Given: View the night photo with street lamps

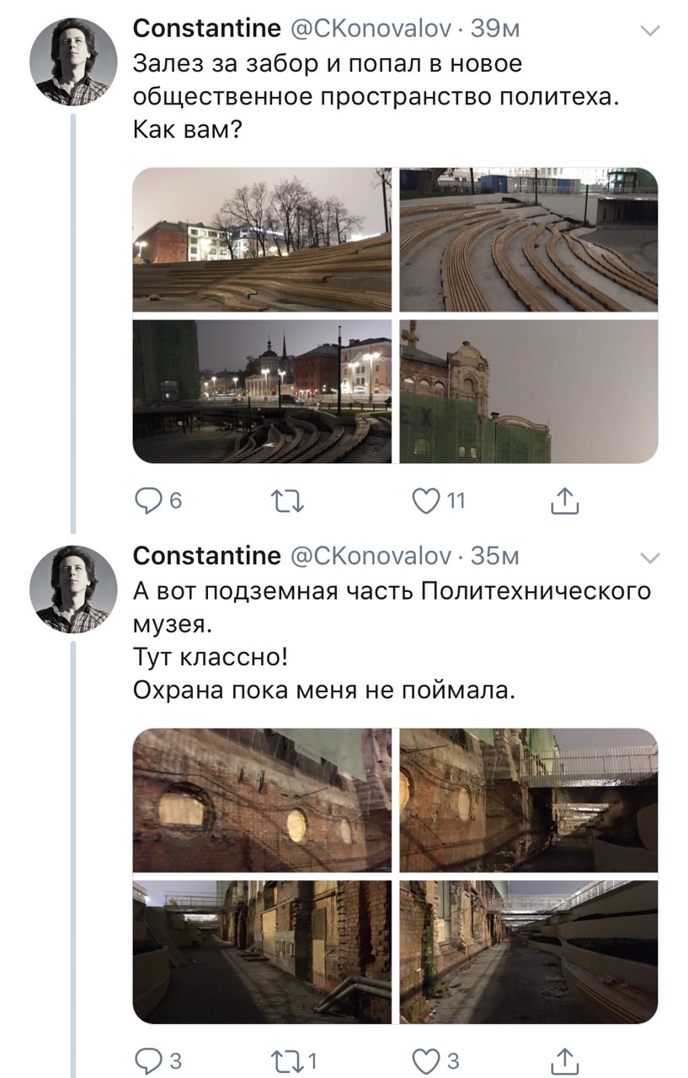Looking at the screenshot, I should (262, 391).
